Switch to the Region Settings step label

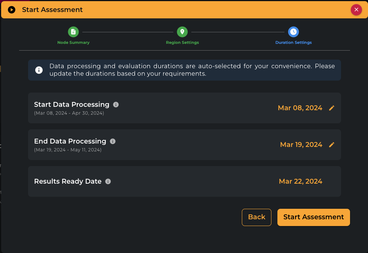click(182, 42)
